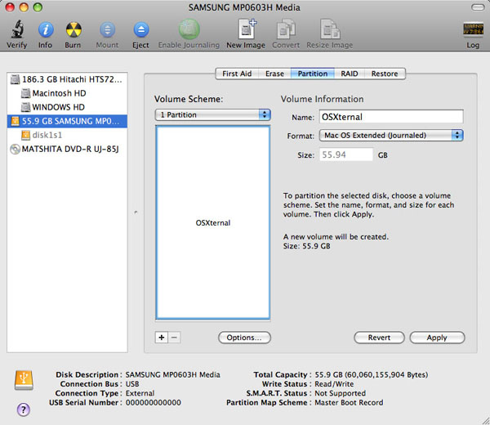Image resolution: width=490 pixels, height=425 pixels.
Task: Select WINDOWS HD volume
Action: 67,107
